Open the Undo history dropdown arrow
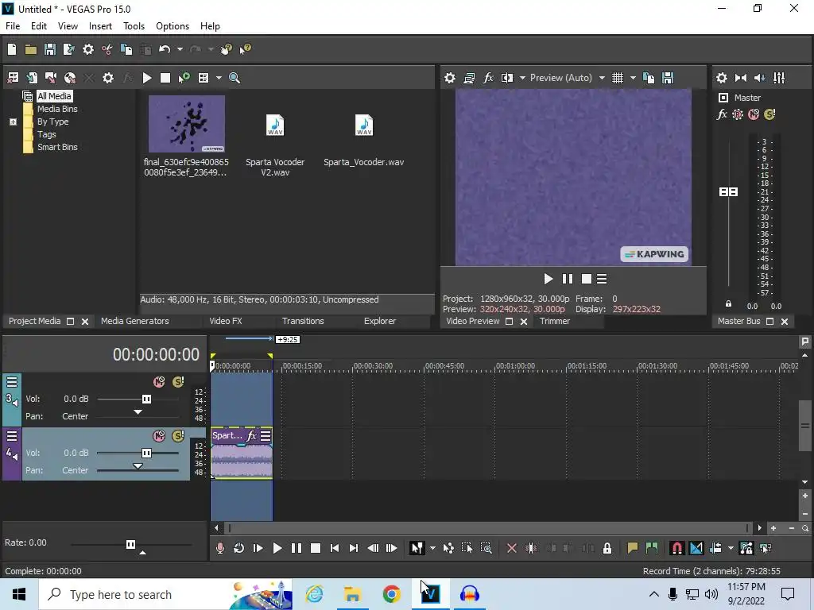This screenshot has height=610, width=814. (180, 49)
